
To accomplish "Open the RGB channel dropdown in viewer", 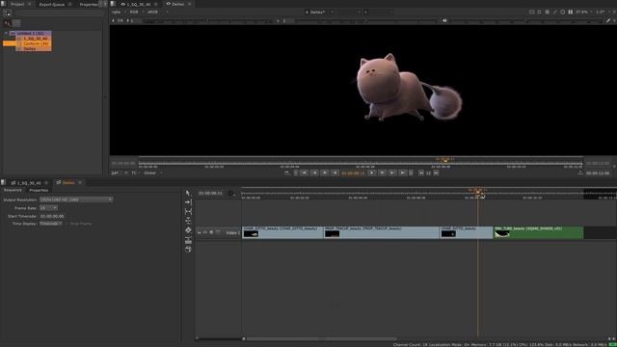I will [136, 13].
